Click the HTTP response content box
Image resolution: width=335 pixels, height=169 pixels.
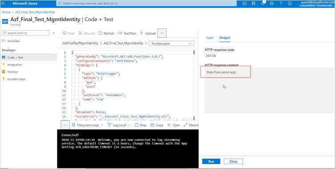(268, 90)
